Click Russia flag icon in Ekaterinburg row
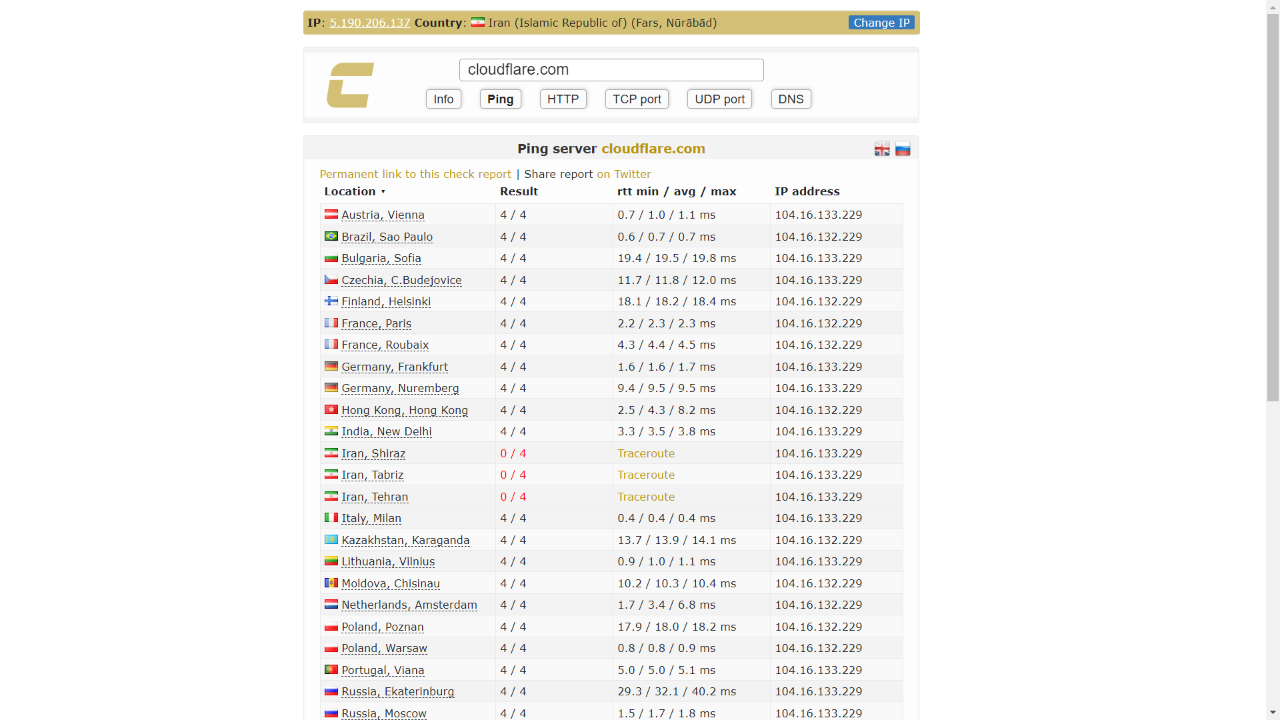The image size is (1280, 720). 331,691
